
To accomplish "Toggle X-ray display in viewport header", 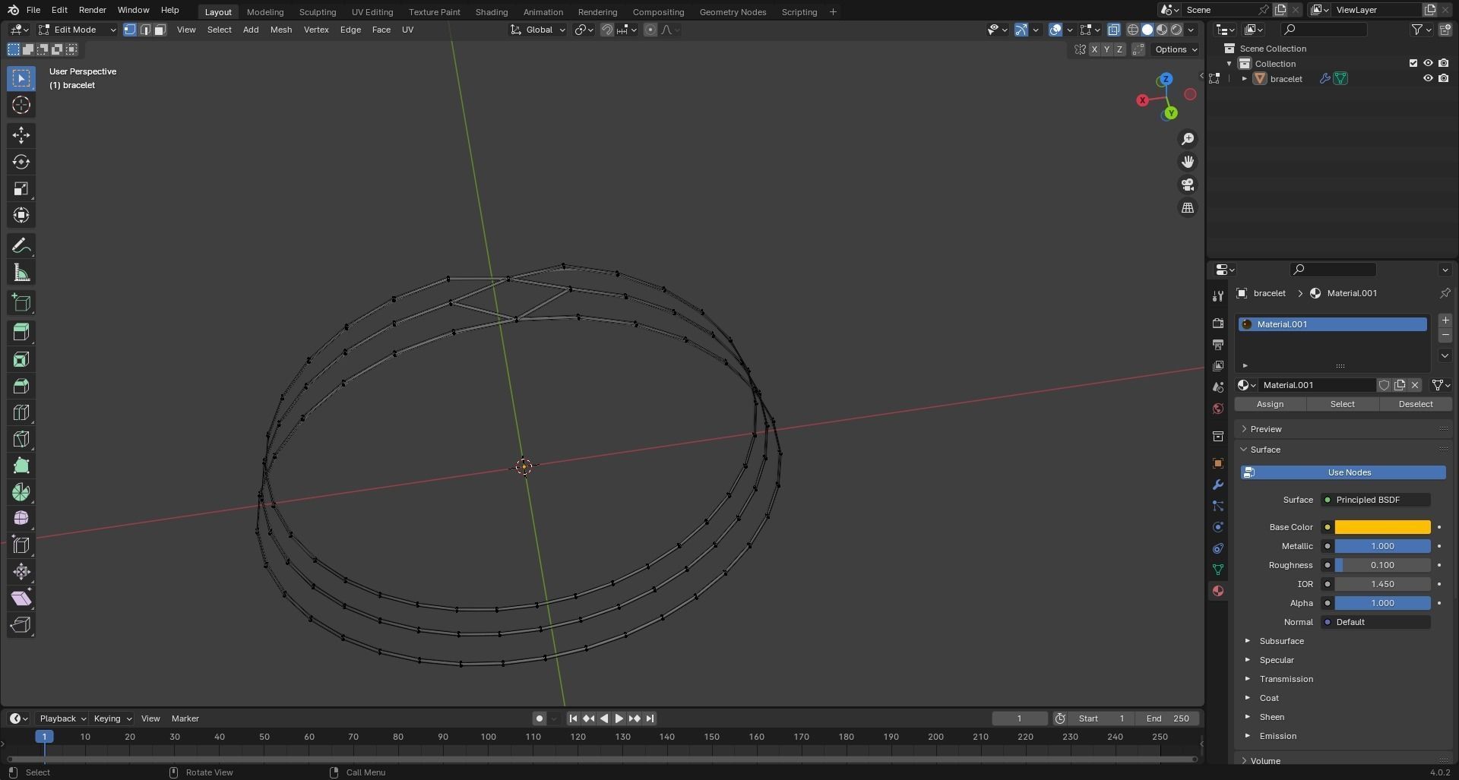I will tap(1113, 30).
